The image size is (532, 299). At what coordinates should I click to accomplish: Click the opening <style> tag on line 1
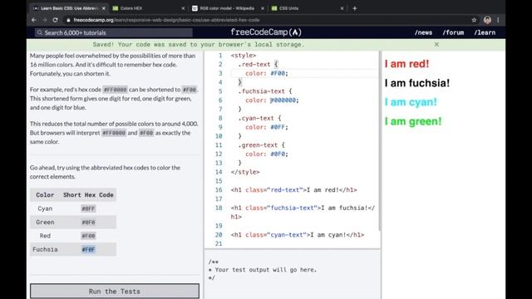244,56
